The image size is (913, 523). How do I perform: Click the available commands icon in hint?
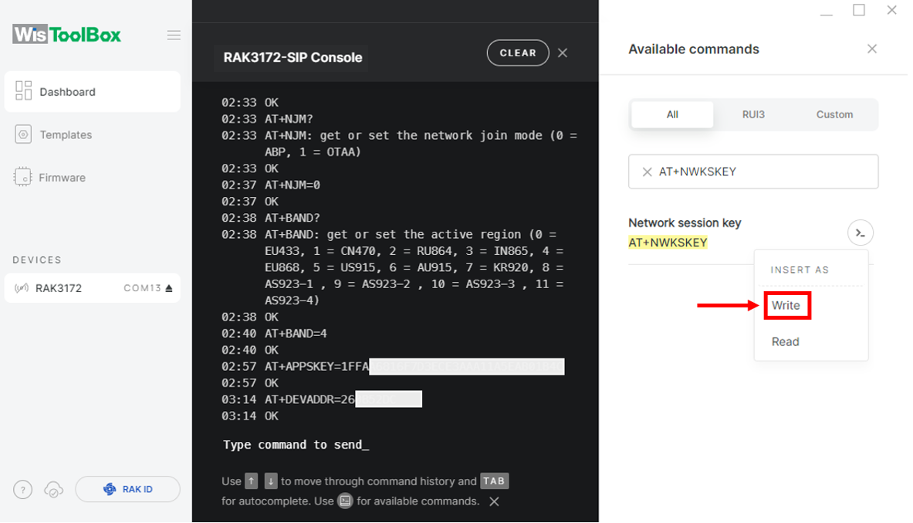[345, 501]
